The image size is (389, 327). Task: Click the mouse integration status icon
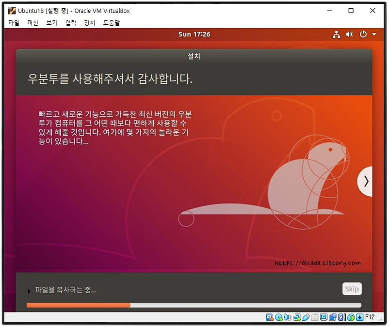click(351, 317)
